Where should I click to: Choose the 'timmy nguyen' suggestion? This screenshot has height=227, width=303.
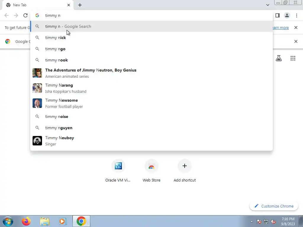coord(151,128)
